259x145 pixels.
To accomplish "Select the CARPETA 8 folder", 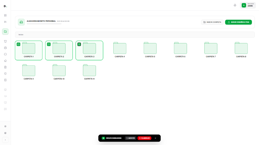I will 241,50.
